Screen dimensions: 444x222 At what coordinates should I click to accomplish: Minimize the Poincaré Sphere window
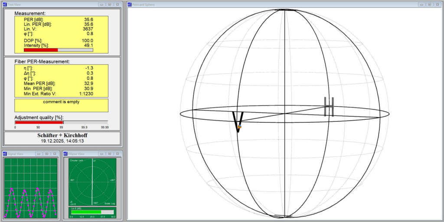coord(422,4)
